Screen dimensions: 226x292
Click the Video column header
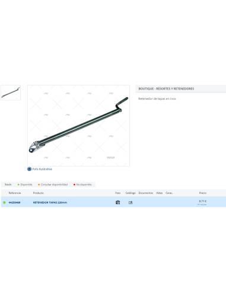tap(160, 193)
